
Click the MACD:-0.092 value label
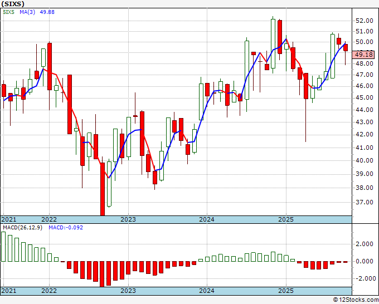[66, 228]
